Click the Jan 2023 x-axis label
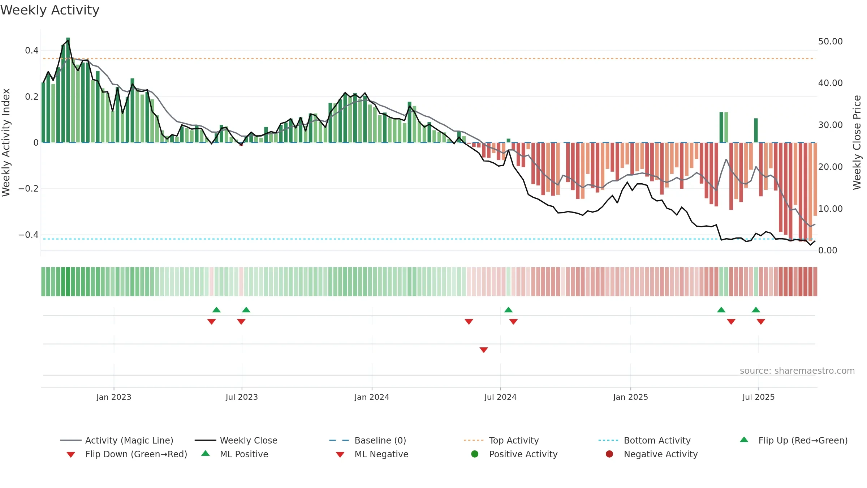The width and height of the screenshot is (867, 488). 114,397
